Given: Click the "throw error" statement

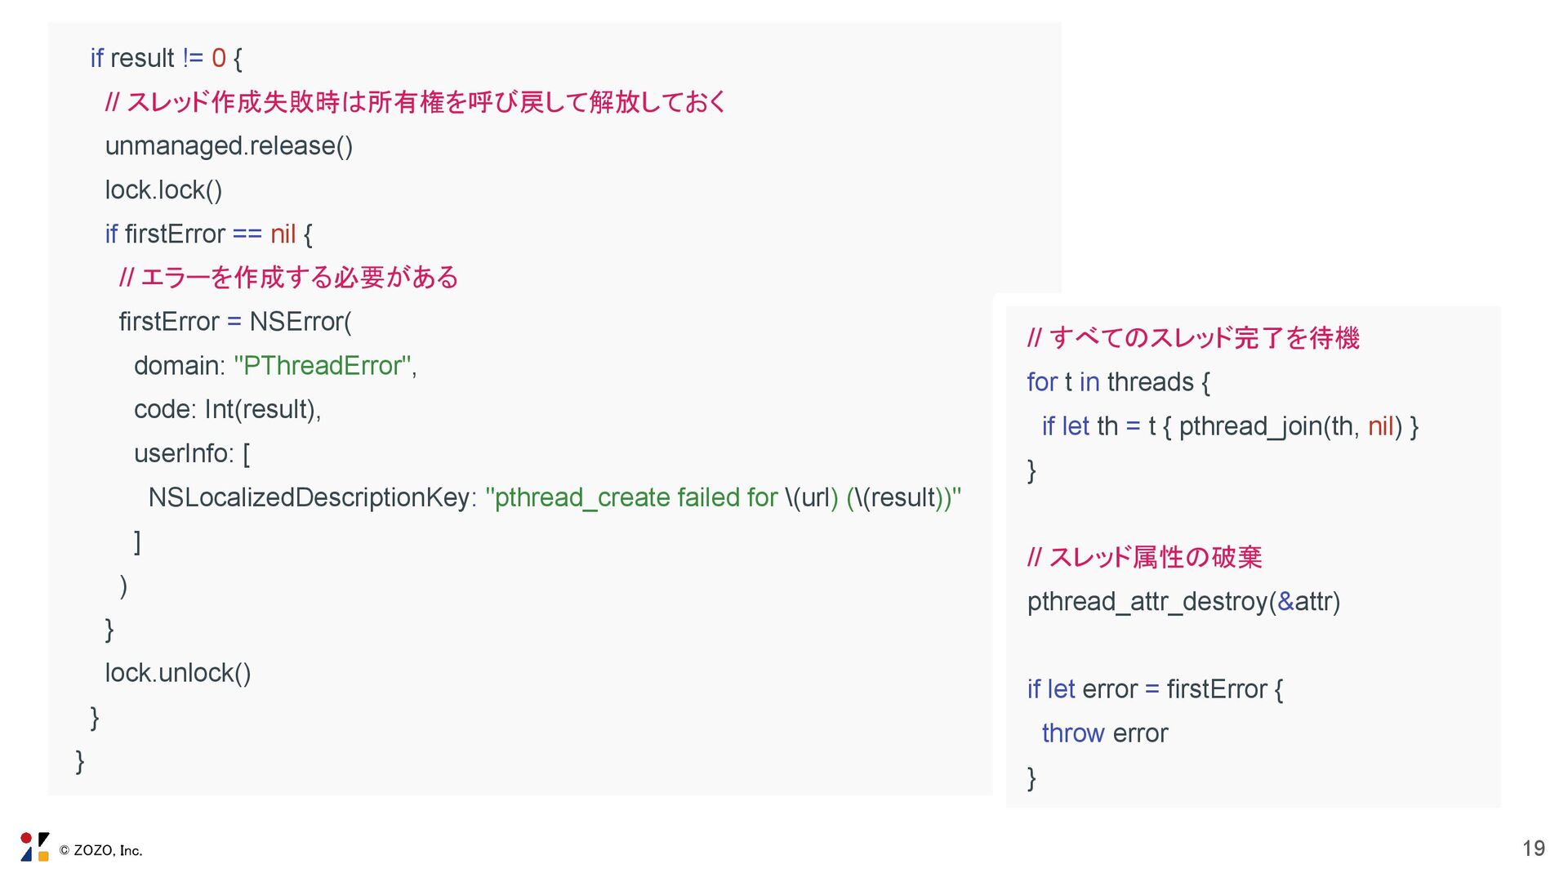Looking at the screenshot, I should (1104, 733).
